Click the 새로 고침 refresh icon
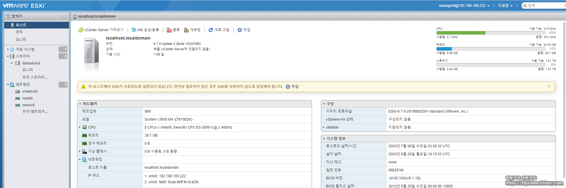The height and width of the screenshot is (188, 566). pyautogui.click(x=211, y=30)
